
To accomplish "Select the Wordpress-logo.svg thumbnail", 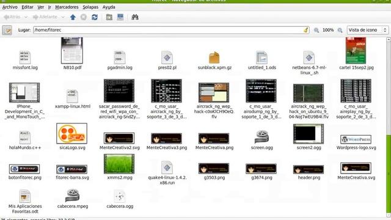I will pos(356,139).
